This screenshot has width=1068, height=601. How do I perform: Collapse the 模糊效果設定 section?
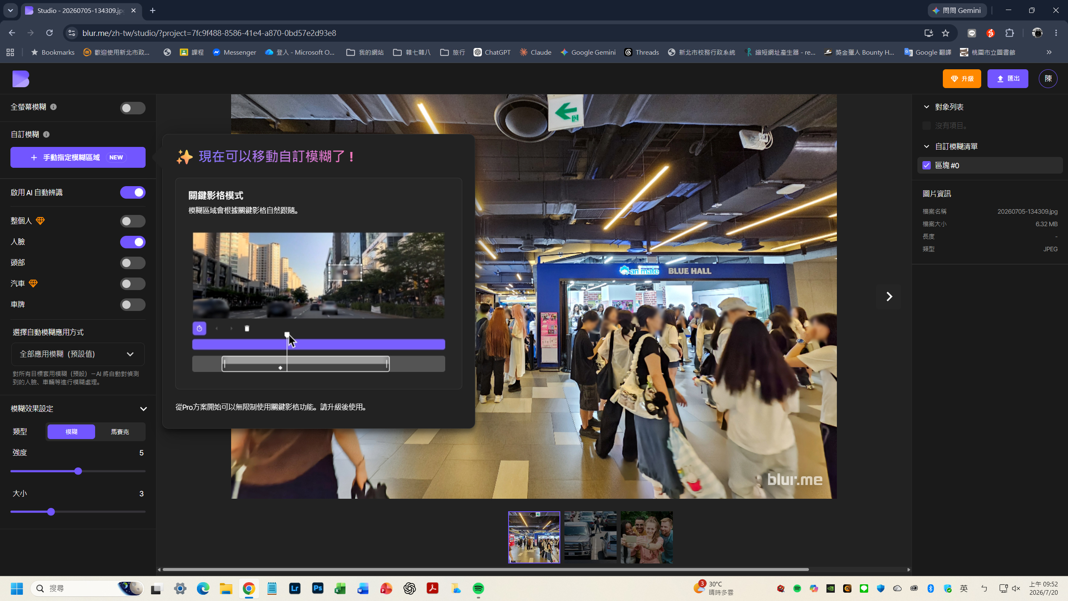click(x=143, y=409)
